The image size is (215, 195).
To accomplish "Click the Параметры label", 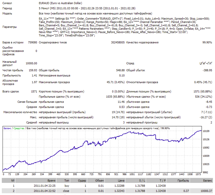I will pos(9,27).
